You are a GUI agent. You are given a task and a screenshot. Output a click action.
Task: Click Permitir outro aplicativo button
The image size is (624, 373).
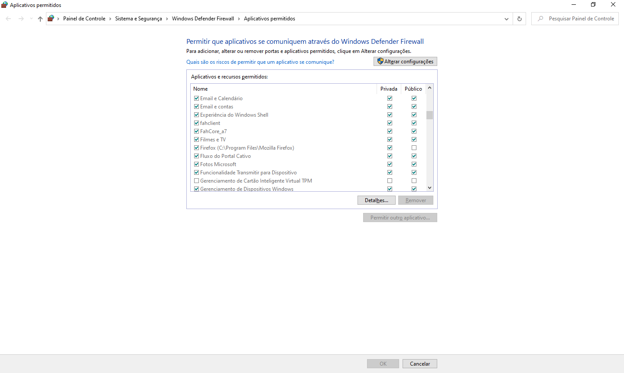click(400, 218)
